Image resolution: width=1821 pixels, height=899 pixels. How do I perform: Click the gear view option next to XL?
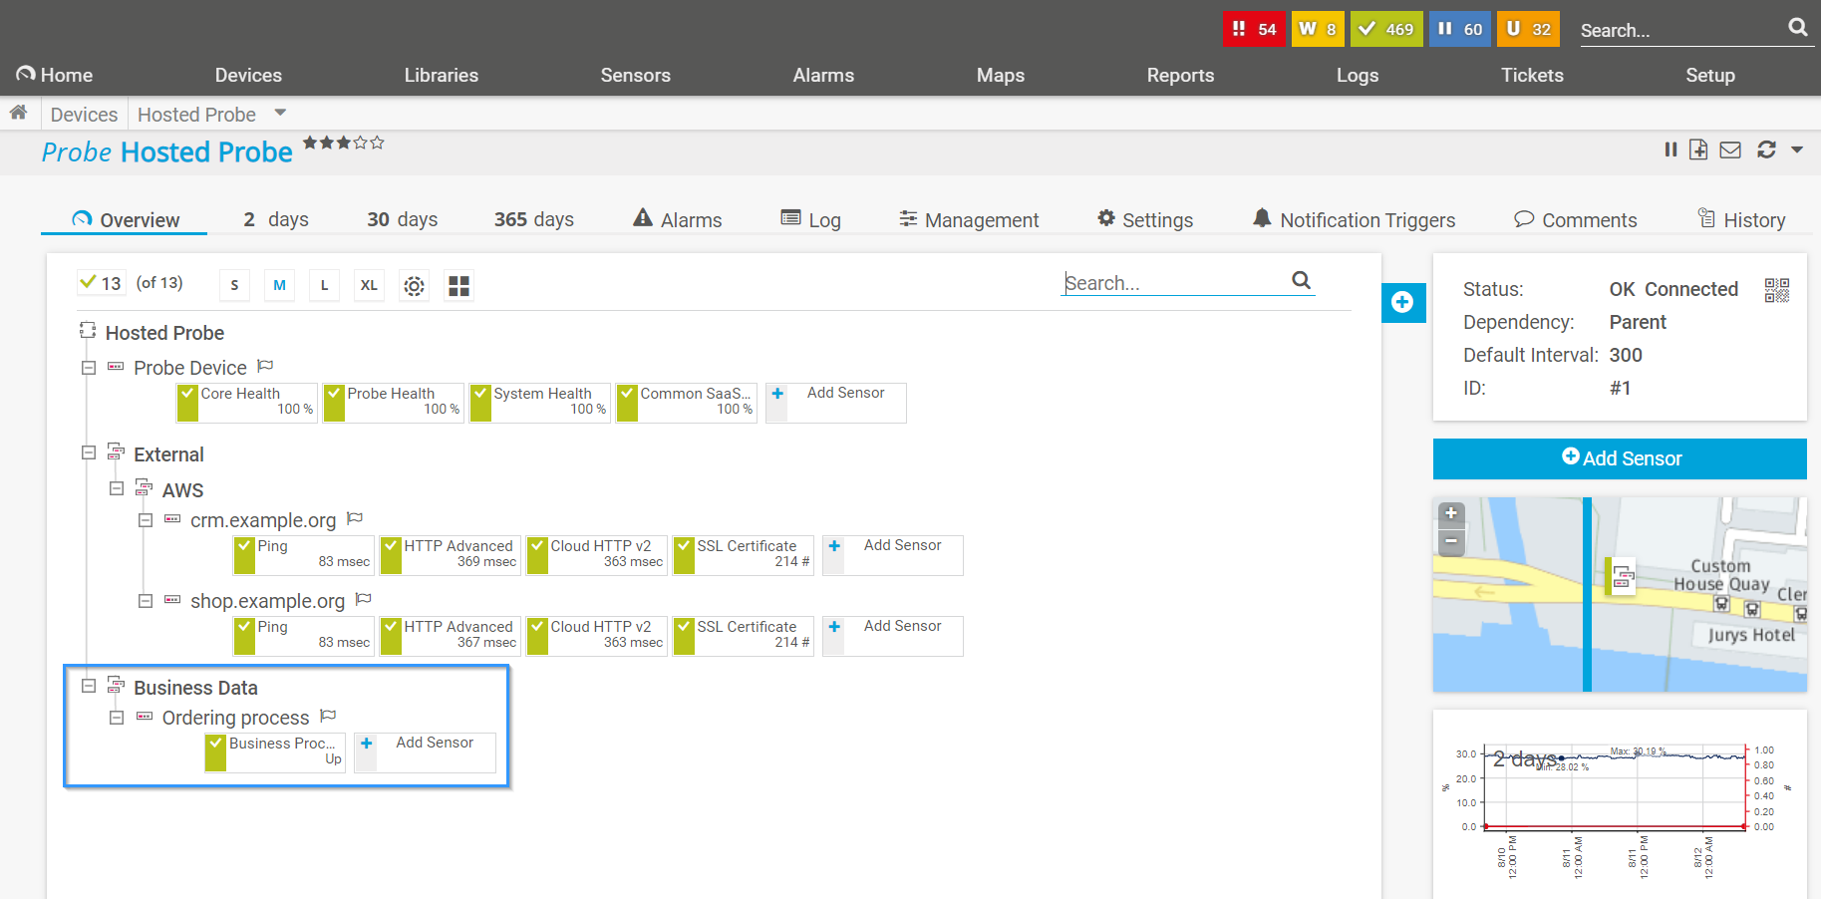[x=414, y=286]
